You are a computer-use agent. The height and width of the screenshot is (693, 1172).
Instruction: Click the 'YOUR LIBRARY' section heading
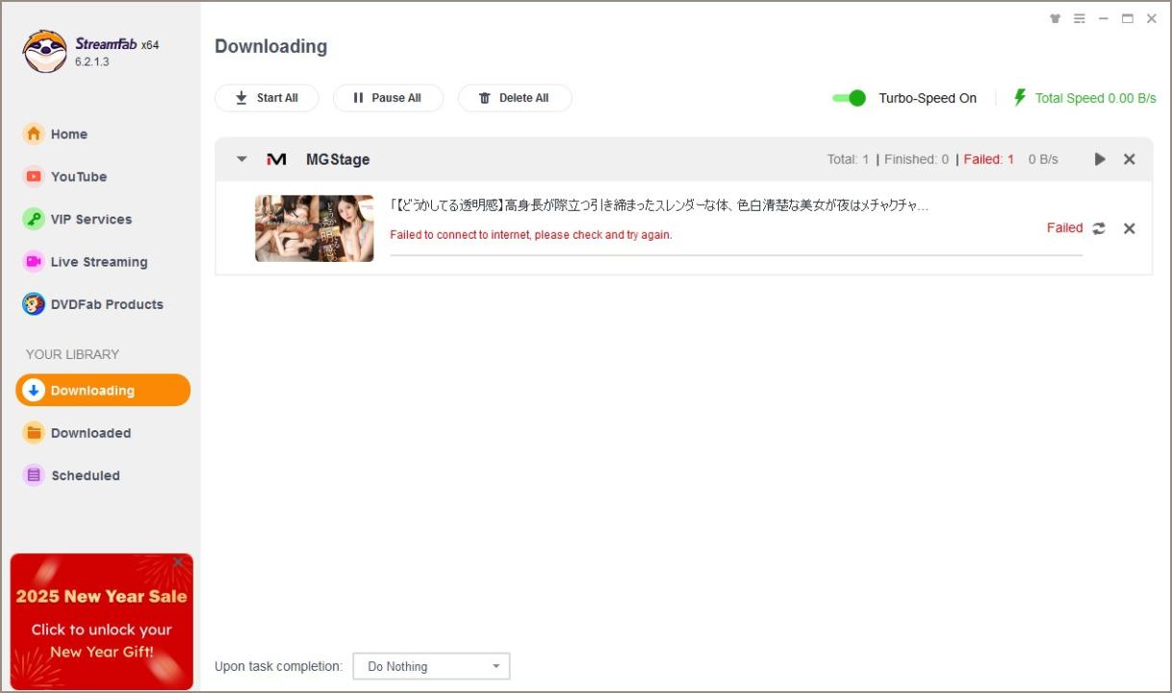pos(73,354)
